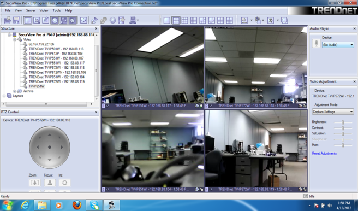Select the TV-IP651W tree item at bottom of list

click(37, 86)
